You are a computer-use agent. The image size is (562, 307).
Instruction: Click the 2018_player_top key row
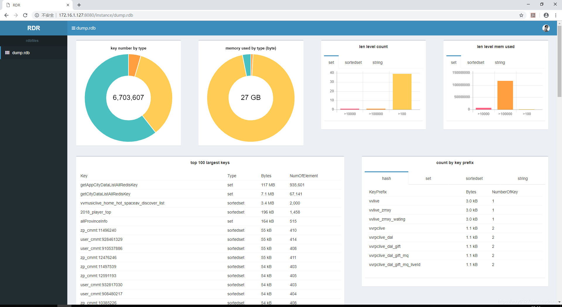(210, 212)
